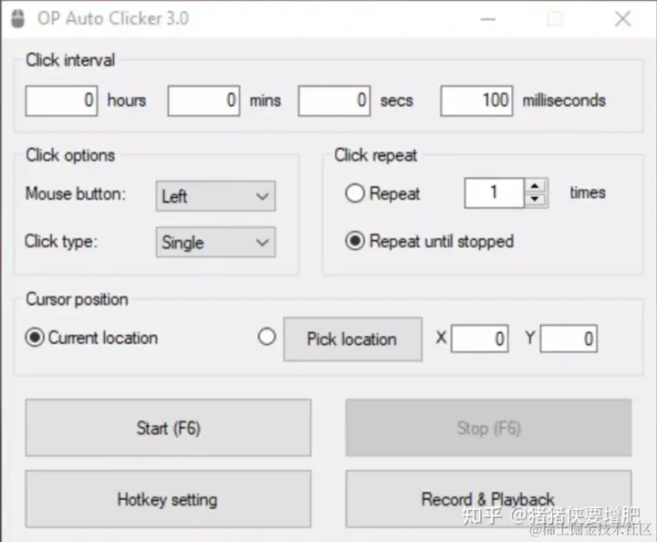
Task: Click the OP Auto Clicker mouse icon
Action: [17, 19]
